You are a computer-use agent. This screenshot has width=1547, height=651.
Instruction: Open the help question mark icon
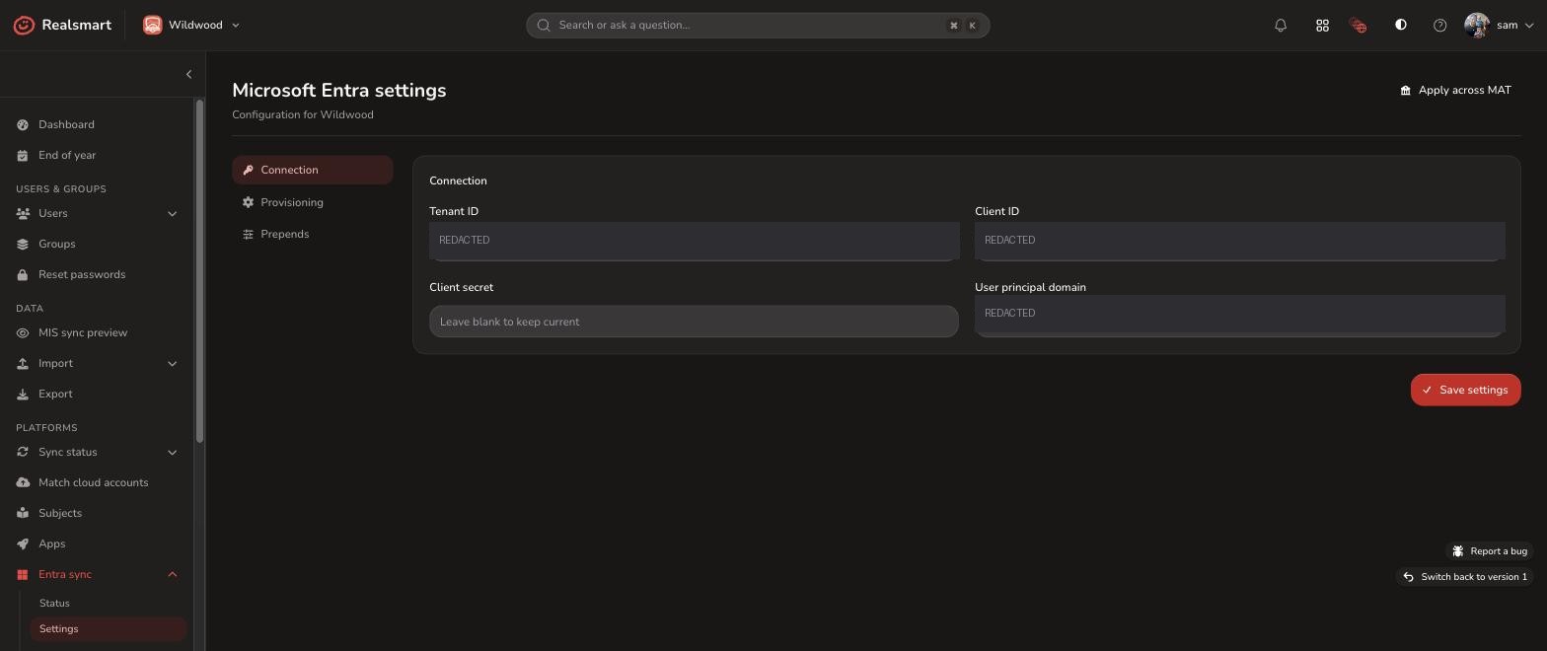tap(1439, 26)
